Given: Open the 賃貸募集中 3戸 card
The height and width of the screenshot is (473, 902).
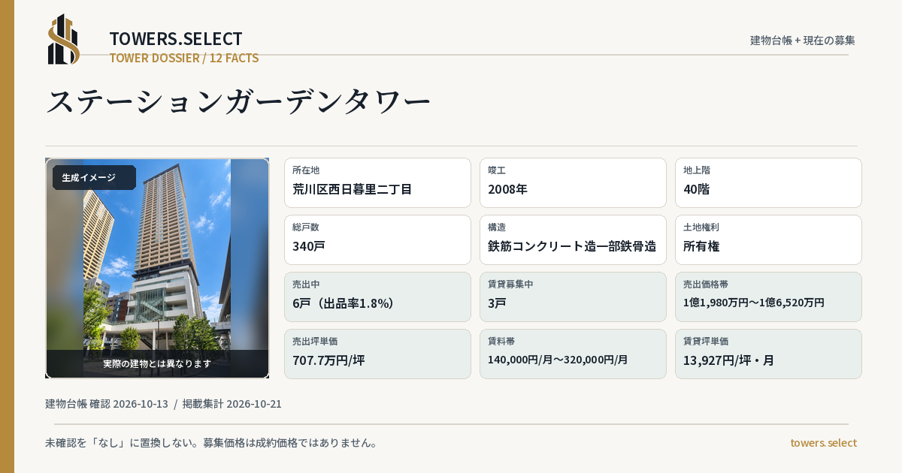Looking at the screenshot, I should (x=573, y=297).
